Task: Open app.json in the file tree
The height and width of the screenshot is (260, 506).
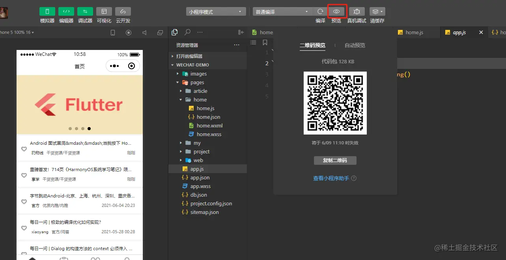Action: (207, 177)
